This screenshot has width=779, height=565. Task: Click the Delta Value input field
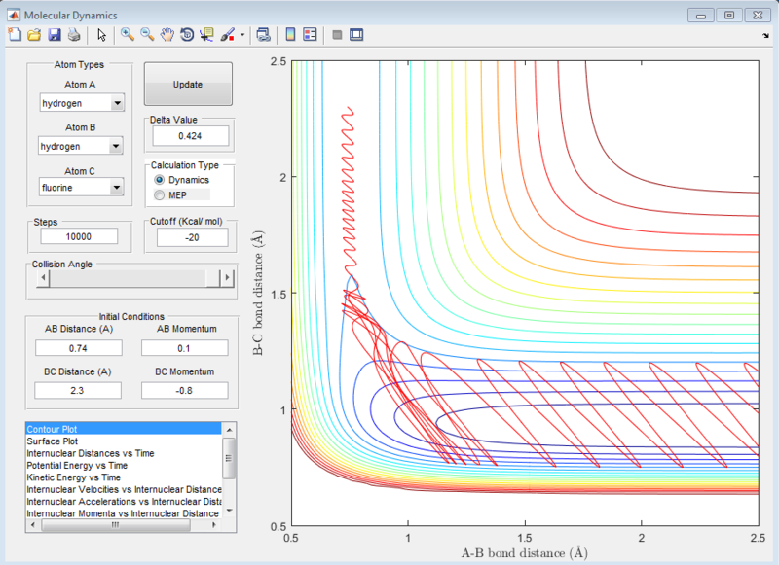[188, 136]
